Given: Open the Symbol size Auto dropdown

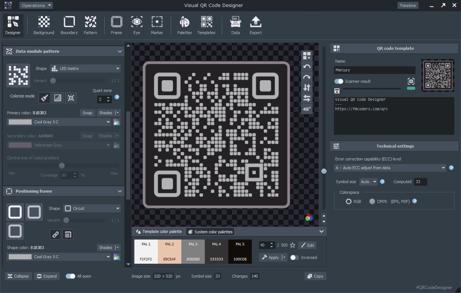Looking at the screenshot, I should (x=368, y=182).
